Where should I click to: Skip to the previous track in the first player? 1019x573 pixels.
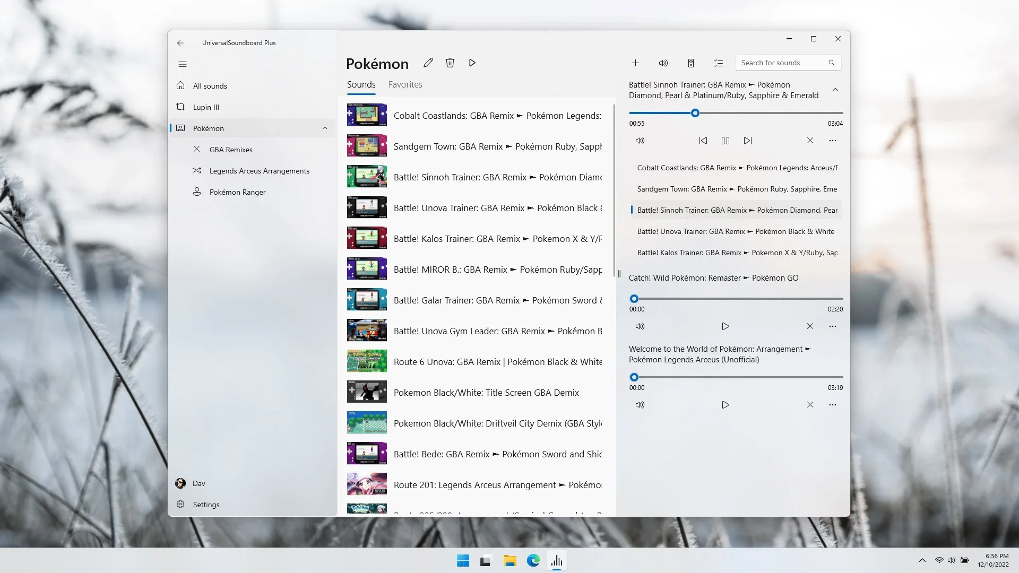703,141
